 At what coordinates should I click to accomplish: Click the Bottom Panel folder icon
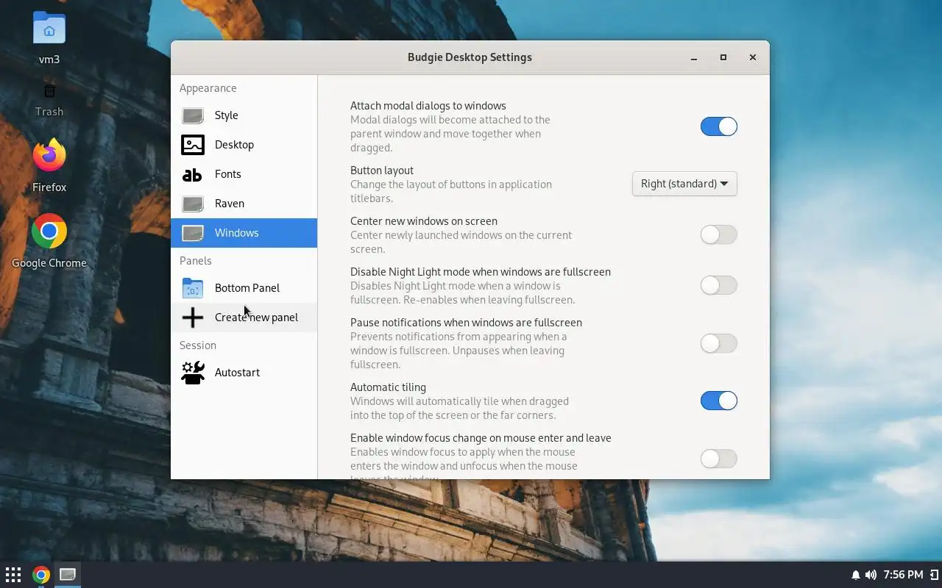pyautogui.click(x=193, y=288)
